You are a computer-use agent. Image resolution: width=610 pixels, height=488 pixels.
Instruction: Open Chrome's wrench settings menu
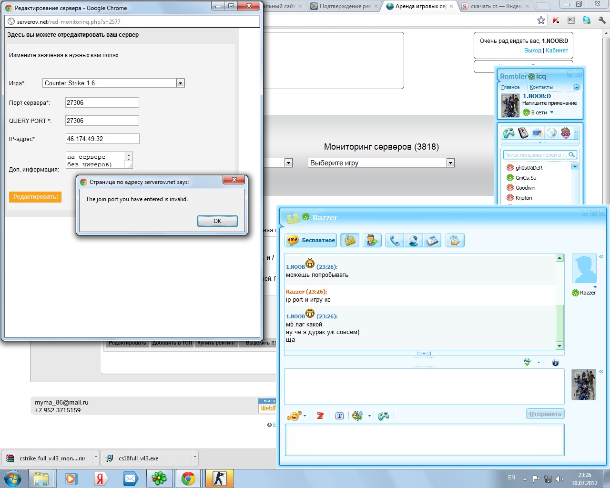coord(601,20)
